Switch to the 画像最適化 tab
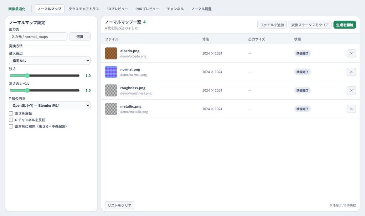 click(17, 9)
